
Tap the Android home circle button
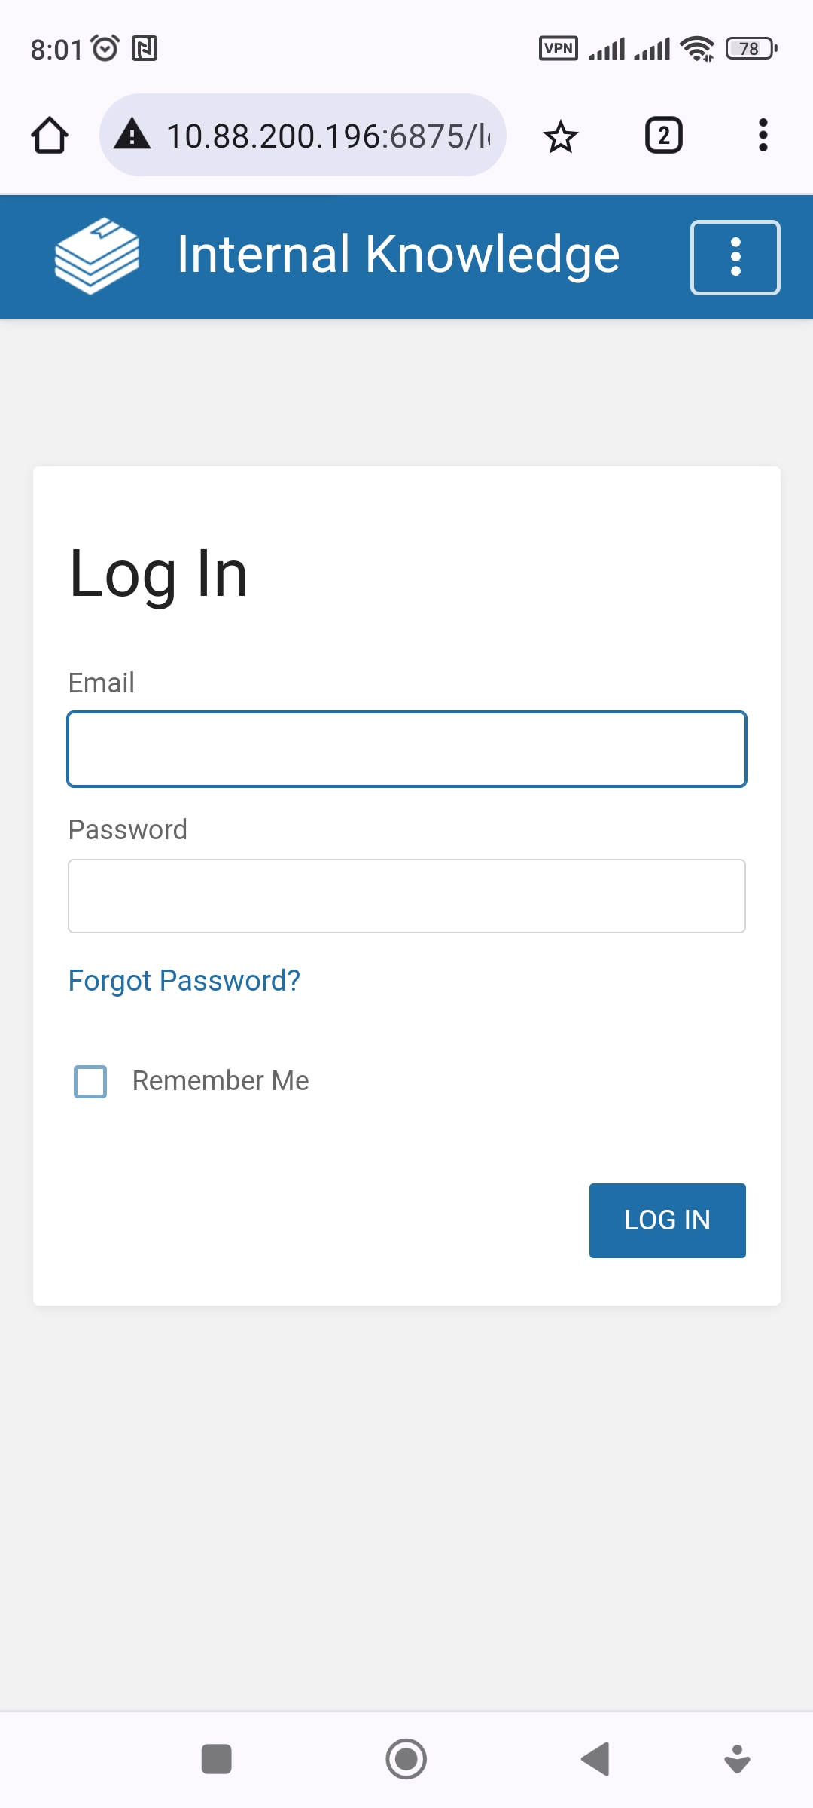tap(406, 1759)
